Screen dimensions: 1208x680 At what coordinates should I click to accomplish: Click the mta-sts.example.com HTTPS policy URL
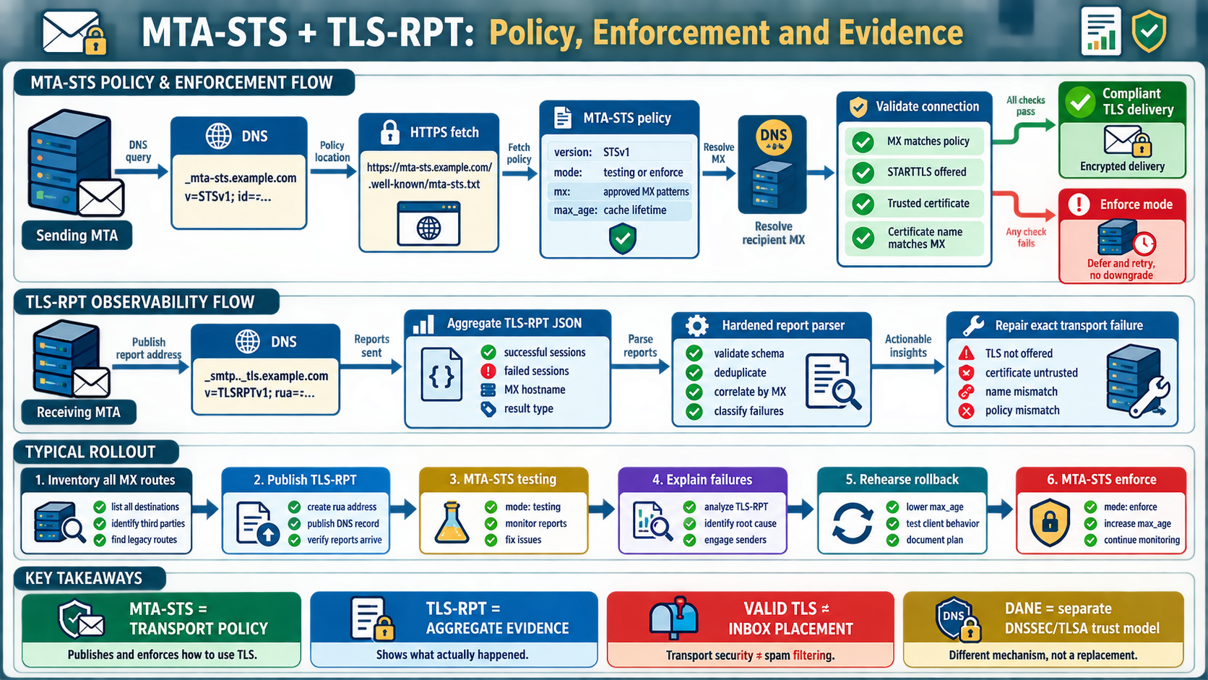[x=429, y=176]
